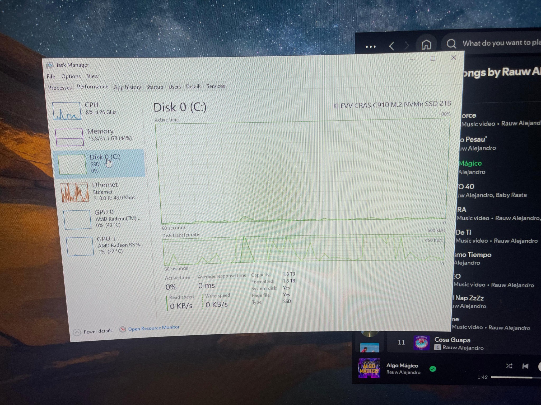This screenshot has height=405, width=541.
Task: Open Rauw Alejandro link under Cosa Guapa
Action: 463,348
